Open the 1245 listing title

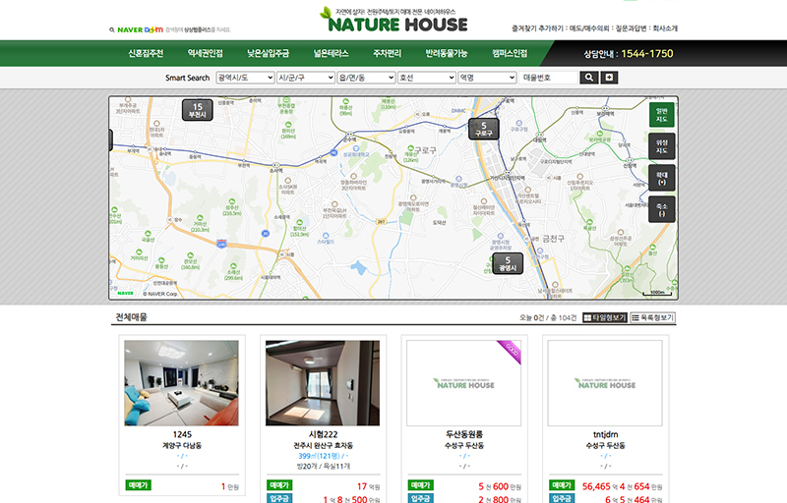182,434
